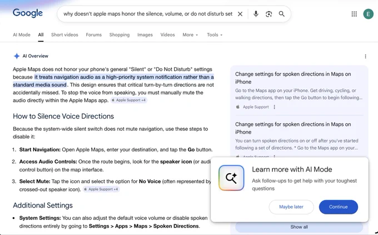Click 'Additional Settings' heading
Image resolution: width=378 pixels, height=235 pixels.
point(43,205)
